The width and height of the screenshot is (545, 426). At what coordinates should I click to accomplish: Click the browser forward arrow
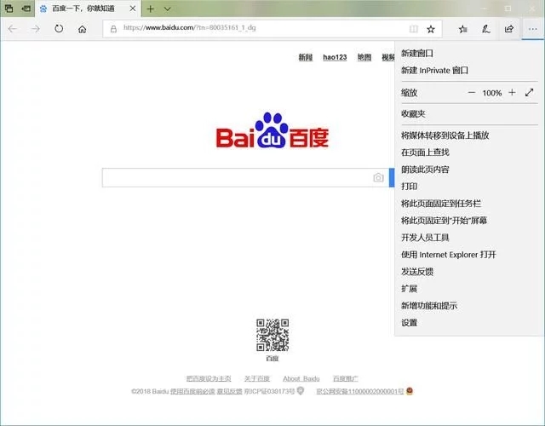point(36,29)
